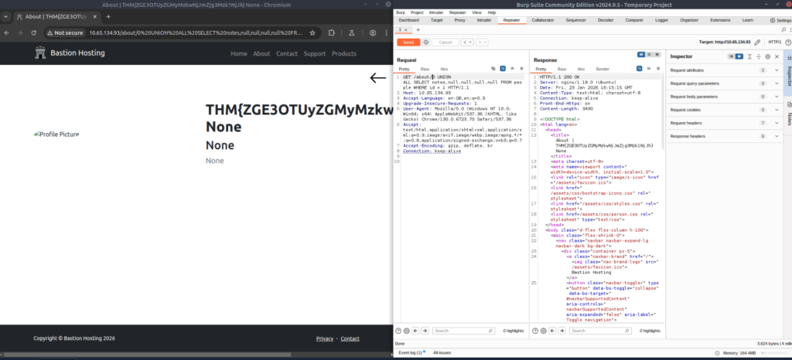Expand the Request attributes section
This screenshot has height=360, width=792.
click(x=724, y=70)
